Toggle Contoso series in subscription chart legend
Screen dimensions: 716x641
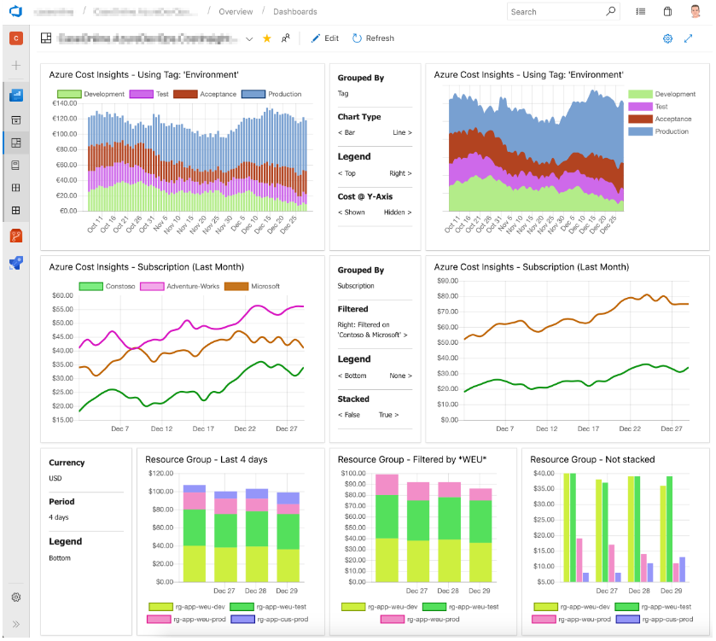pos(107,286)
